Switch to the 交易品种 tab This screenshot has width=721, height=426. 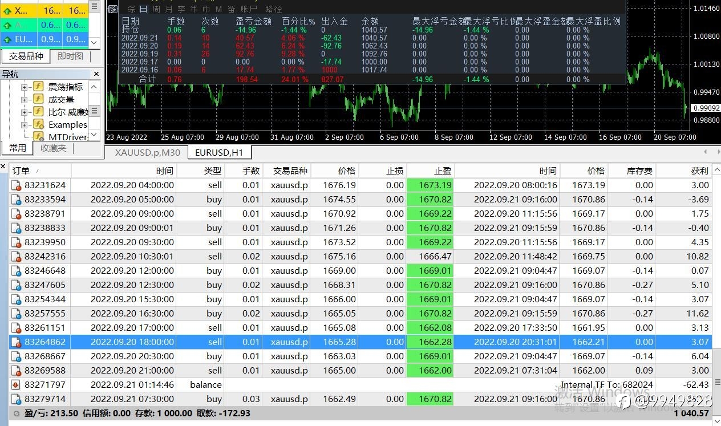point(26,56)
